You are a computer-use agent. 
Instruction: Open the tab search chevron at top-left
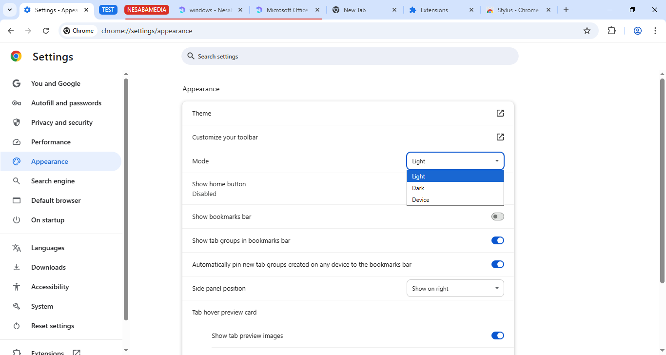pos(9,10)
